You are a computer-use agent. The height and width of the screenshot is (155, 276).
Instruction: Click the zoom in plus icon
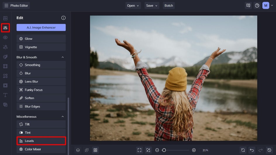pyautogui.click(x=194, y=150)
